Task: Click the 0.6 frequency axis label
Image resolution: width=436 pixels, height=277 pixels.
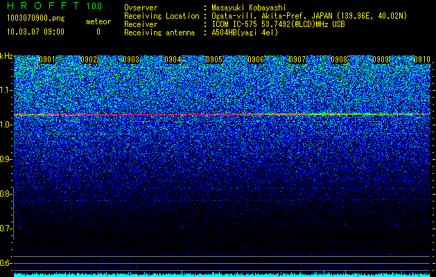Action: coord(6,263)
